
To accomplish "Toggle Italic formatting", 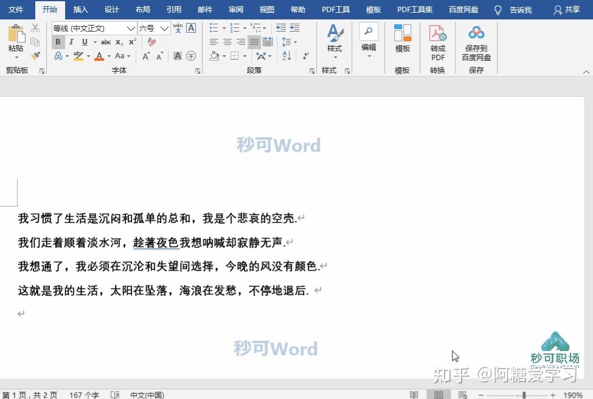I will click(x=71, y=42).
